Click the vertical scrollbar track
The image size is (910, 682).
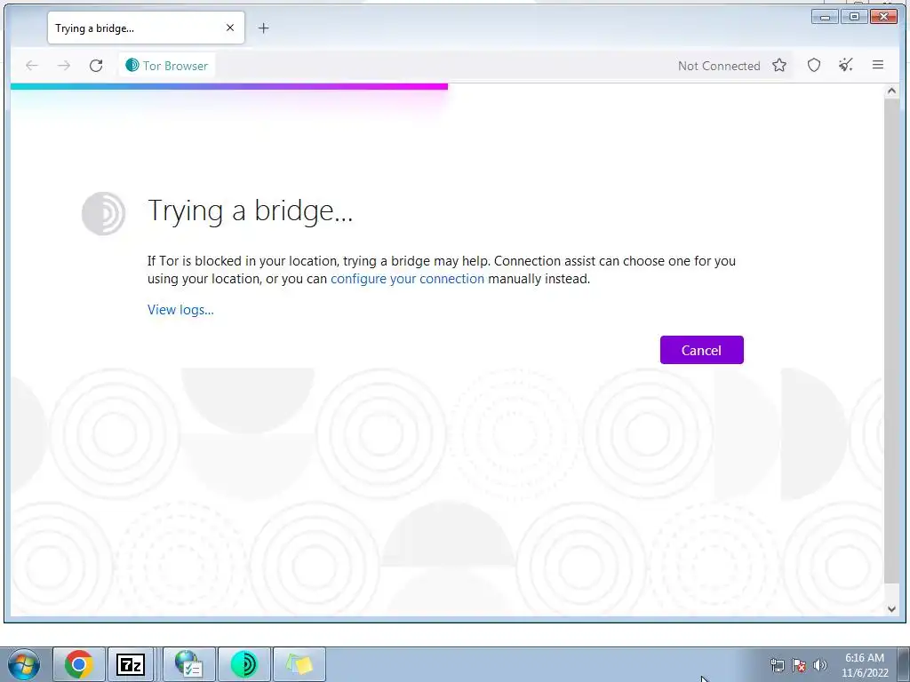(x=891, y=342)
